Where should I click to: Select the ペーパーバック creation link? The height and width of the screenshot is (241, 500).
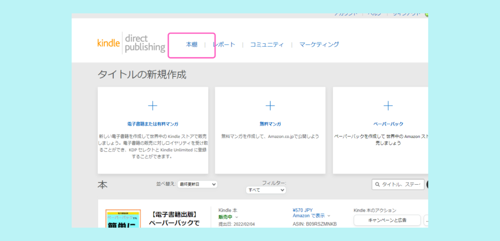pos(388,124)
